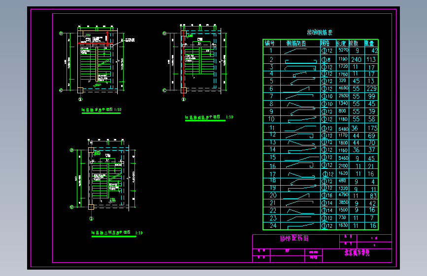Click axis bubble D of bottom-left plan
The height and width of the screenshot is (276, 427).
point(71,150)
